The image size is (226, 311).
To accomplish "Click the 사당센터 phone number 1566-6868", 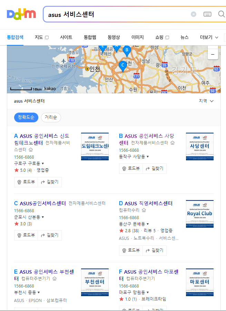I will pos(129,150).
